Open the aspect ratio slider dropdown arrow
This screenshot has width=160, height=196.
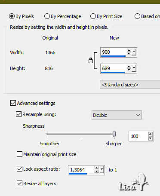pos(102,170)
